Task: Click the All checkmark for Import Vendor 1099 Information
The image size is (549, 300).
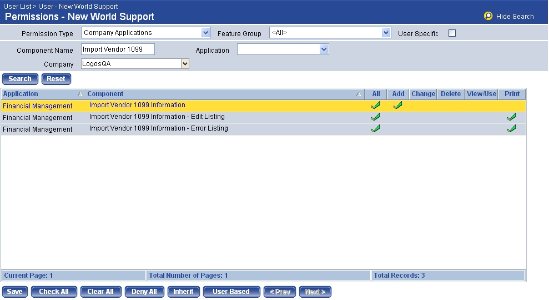Action: 376,105
